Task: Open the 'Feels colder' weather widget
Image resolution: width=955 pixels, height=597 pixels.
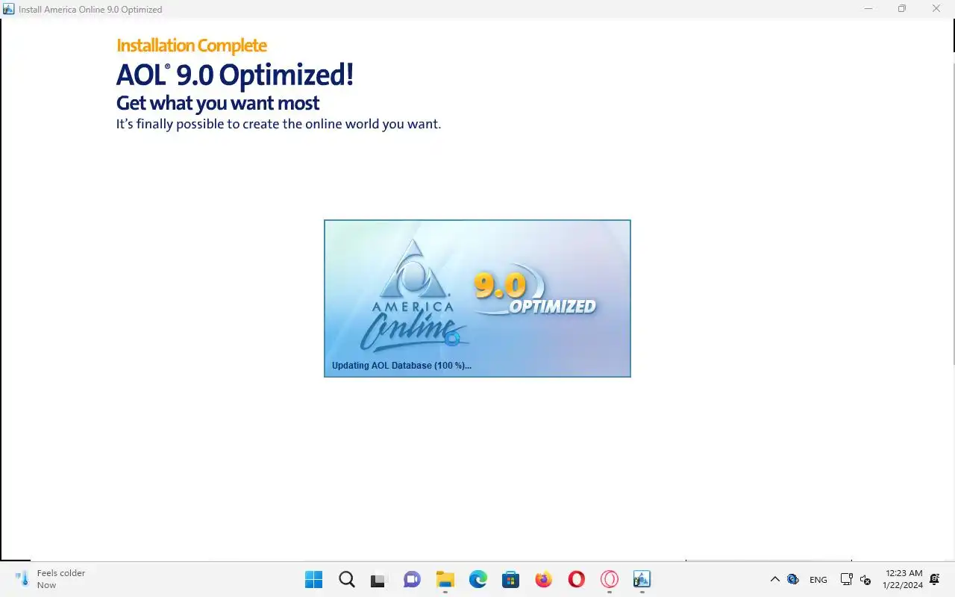Action: [51, 579]
